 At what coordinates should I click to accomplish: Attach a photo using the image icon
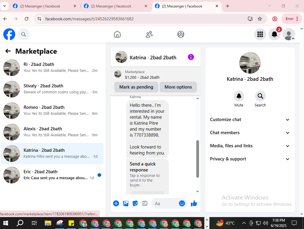pyautogui.click(x=126, y=203)
